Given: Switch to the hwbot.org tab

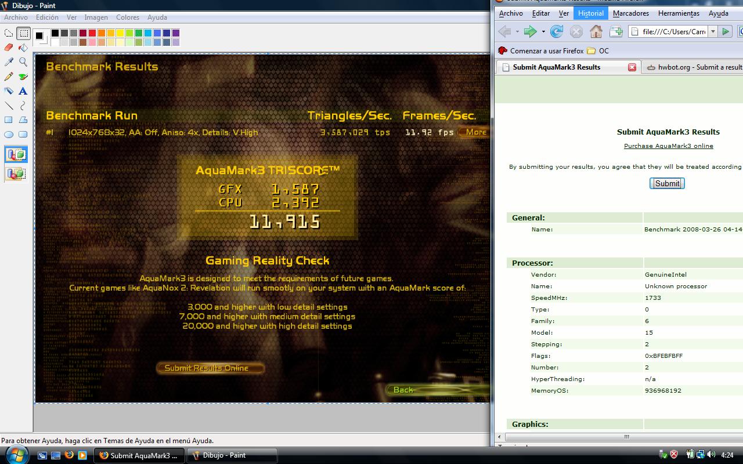Looking at the screenshot, I should [x=694, y=67].
